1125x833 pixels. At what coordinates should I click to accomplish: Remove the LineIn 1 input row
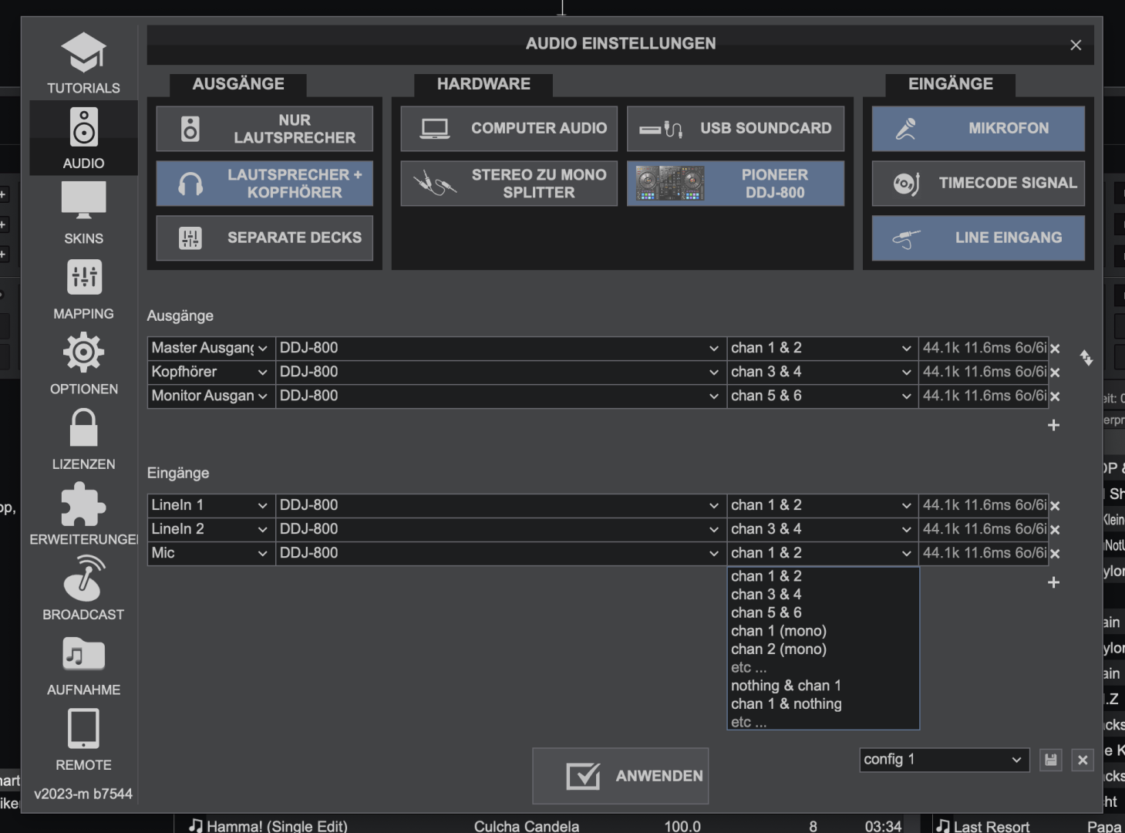point(1055,506)
